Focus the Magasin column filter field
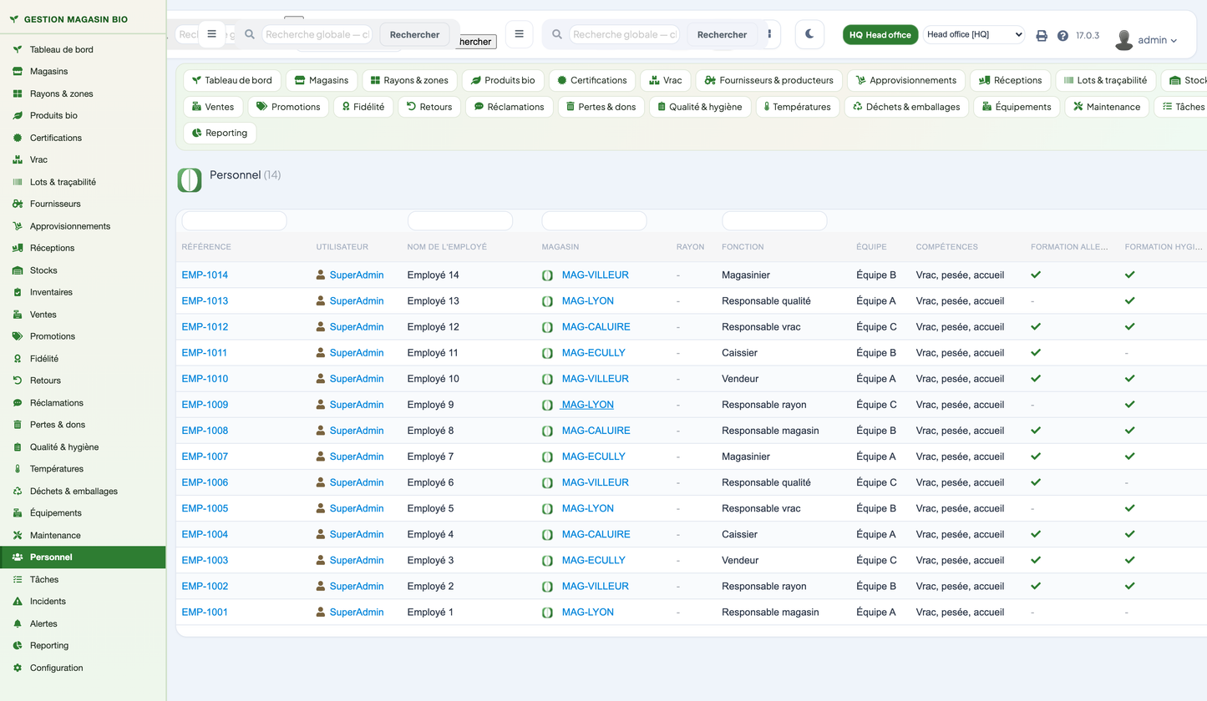 point(594,221)
